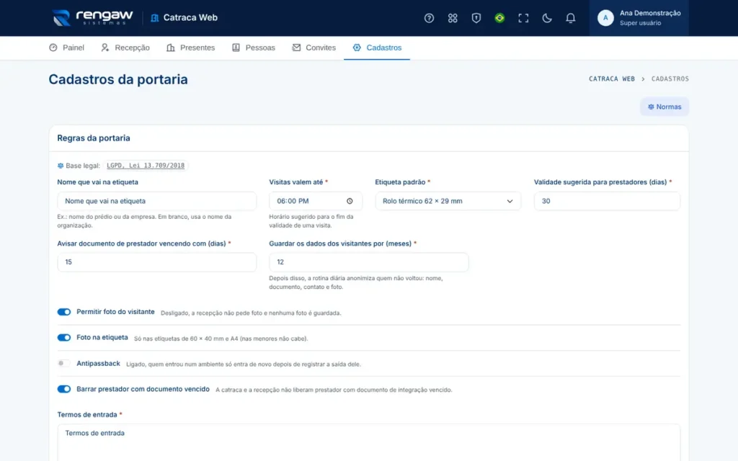Select the Cadastros tab
738x461 pixels.
[377, 48]
